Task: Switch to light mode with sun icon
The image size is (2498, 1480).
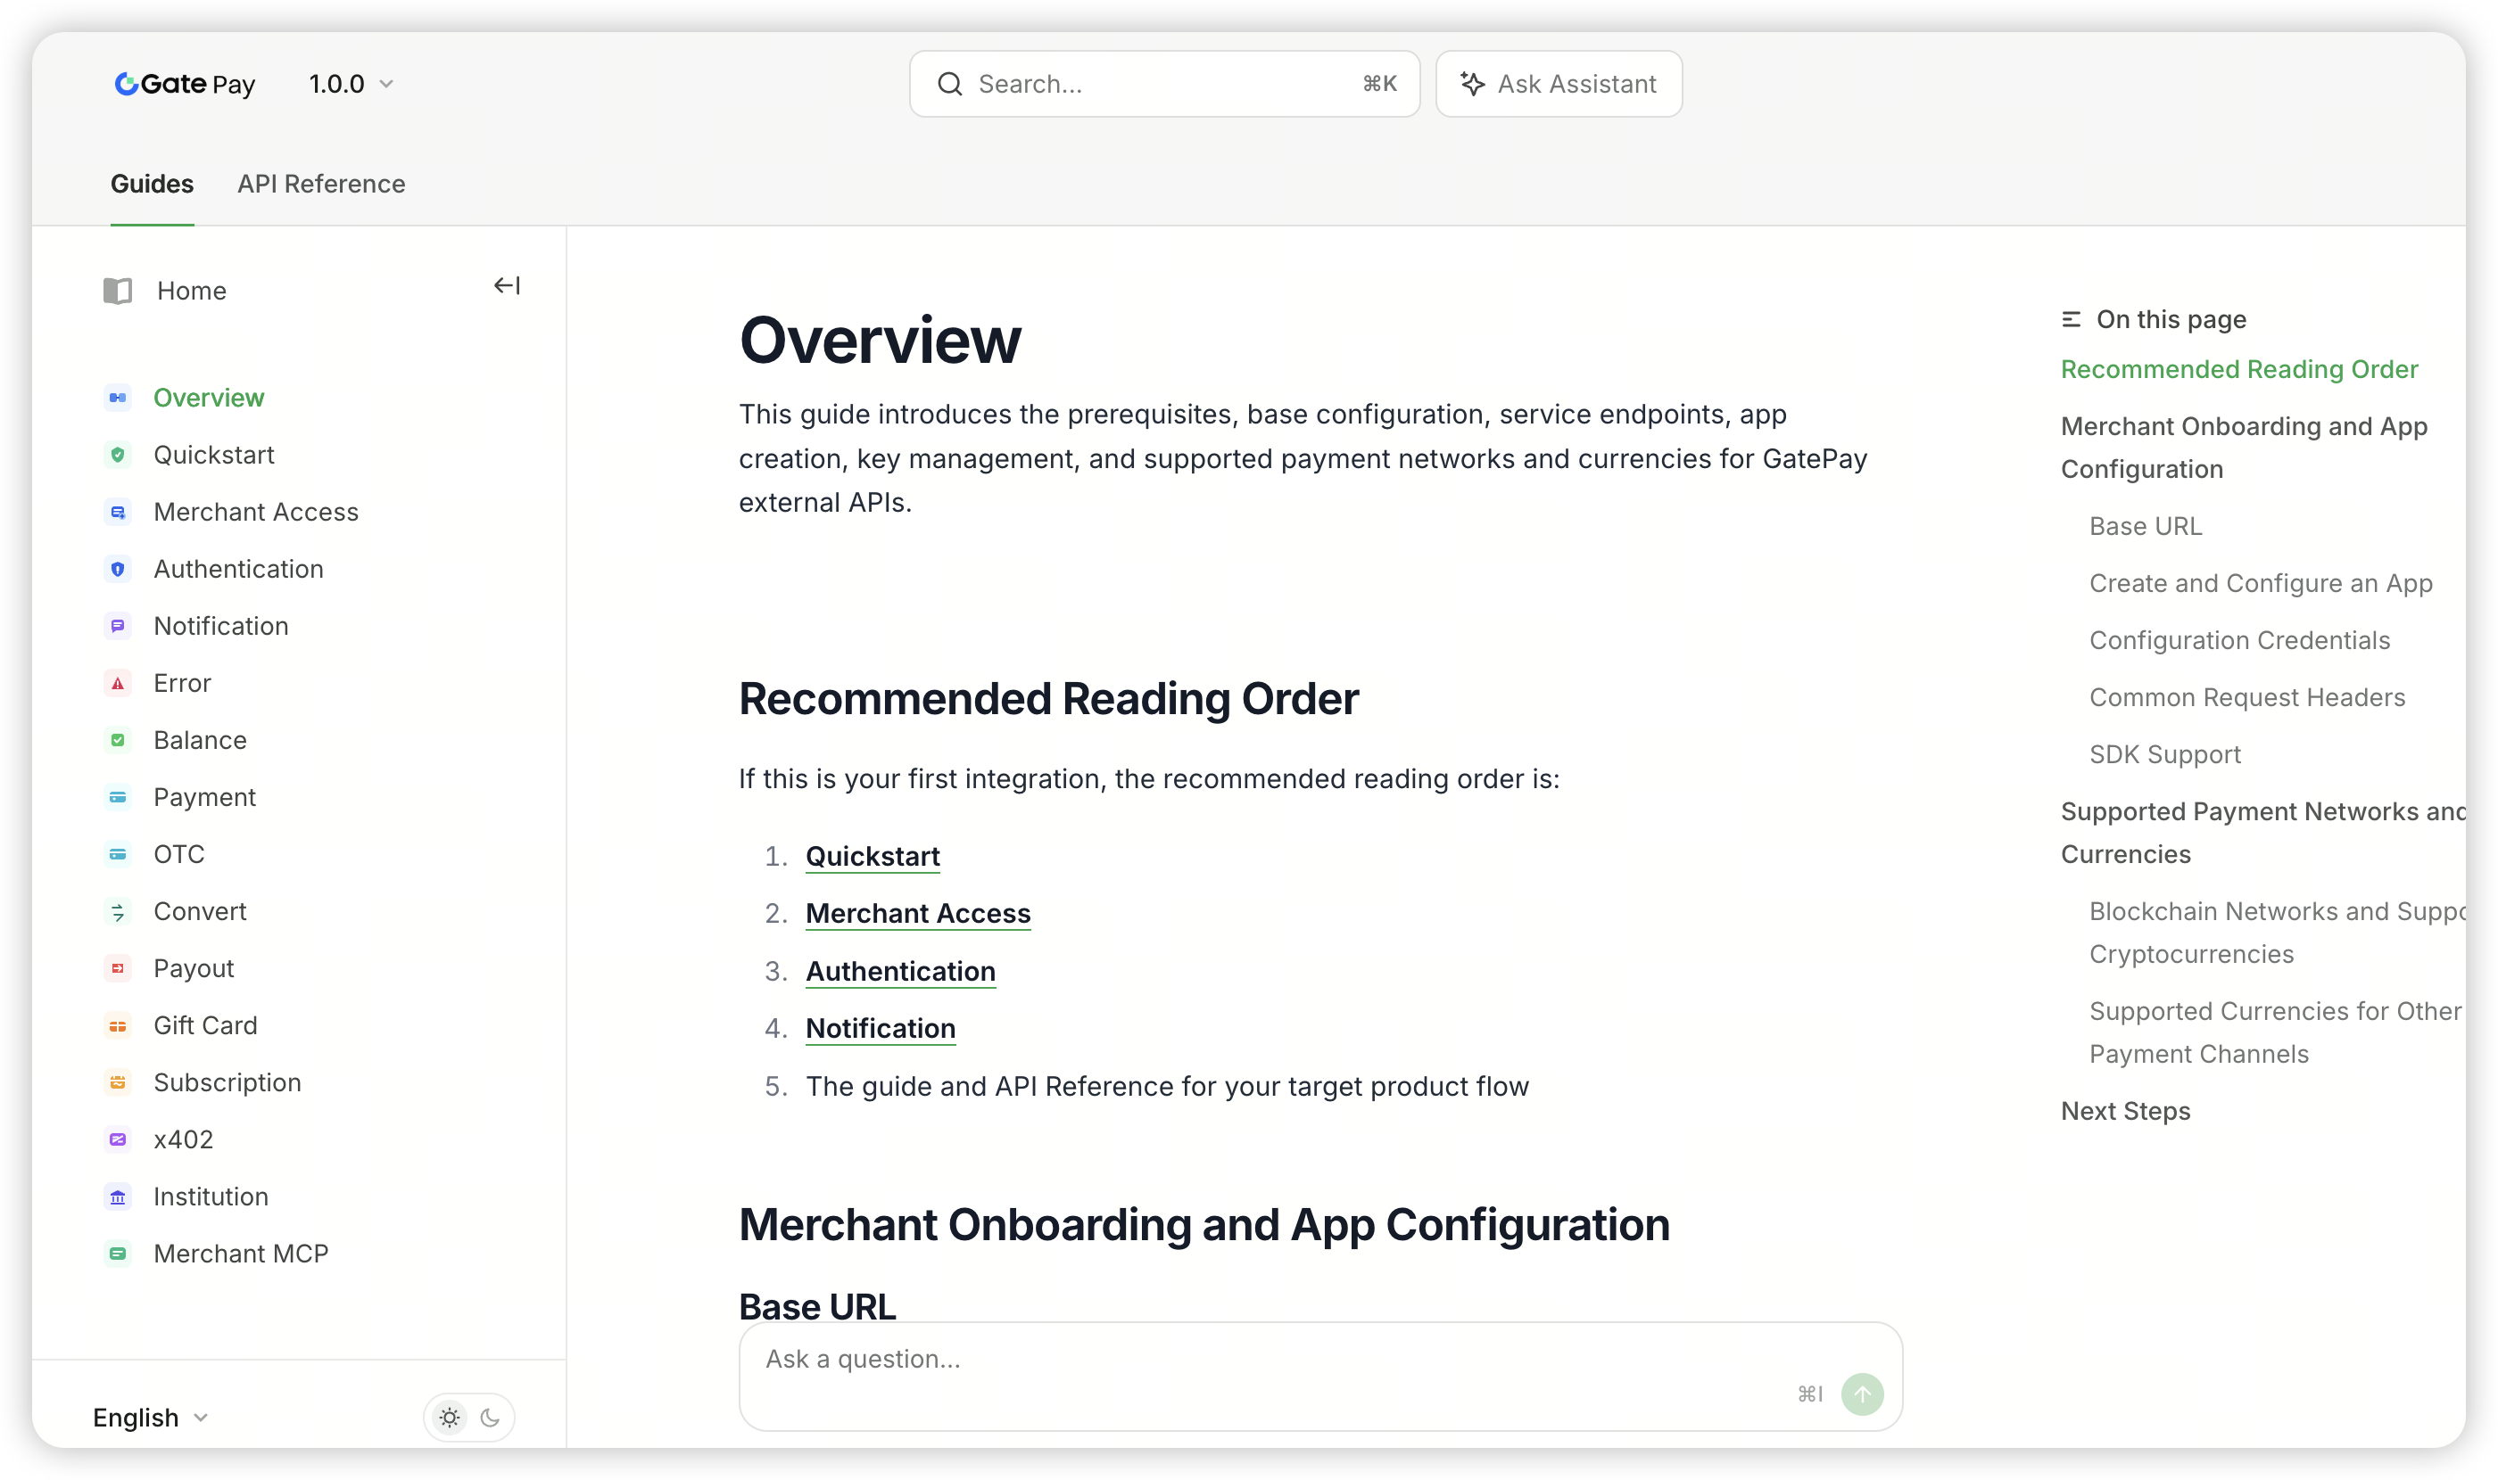Action: point(451,1418)
